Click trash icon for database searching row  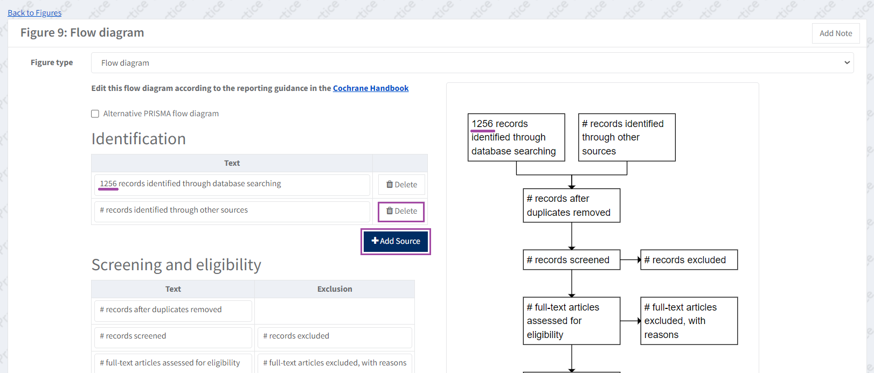[x=390, y=185]
